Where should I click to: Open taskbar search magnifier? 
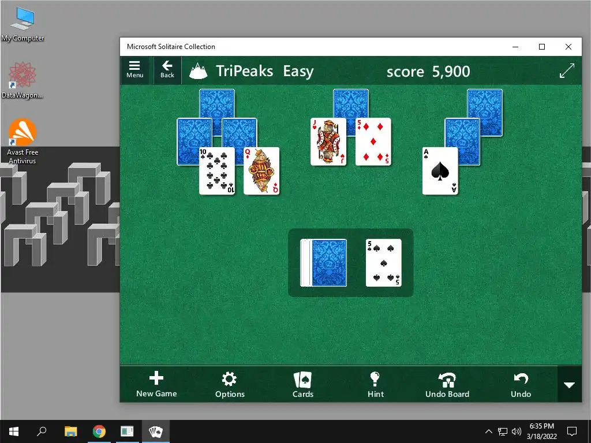tap(42, 431)
